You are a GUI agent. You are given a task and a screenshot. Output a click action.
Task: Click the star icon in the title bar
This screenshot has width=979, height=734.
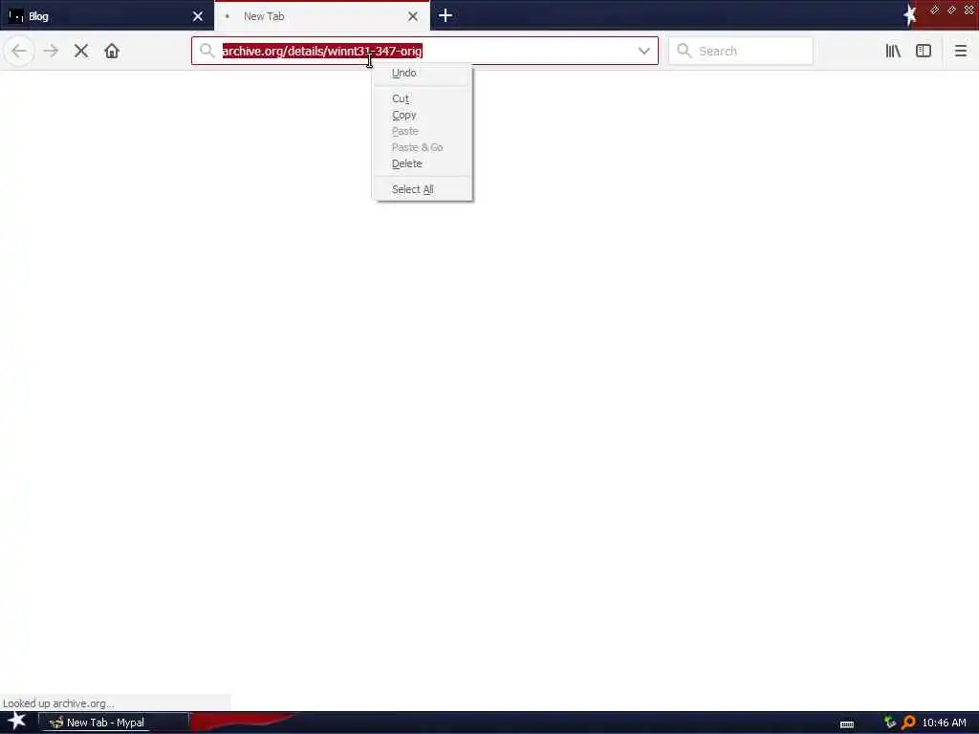[910, 15]
